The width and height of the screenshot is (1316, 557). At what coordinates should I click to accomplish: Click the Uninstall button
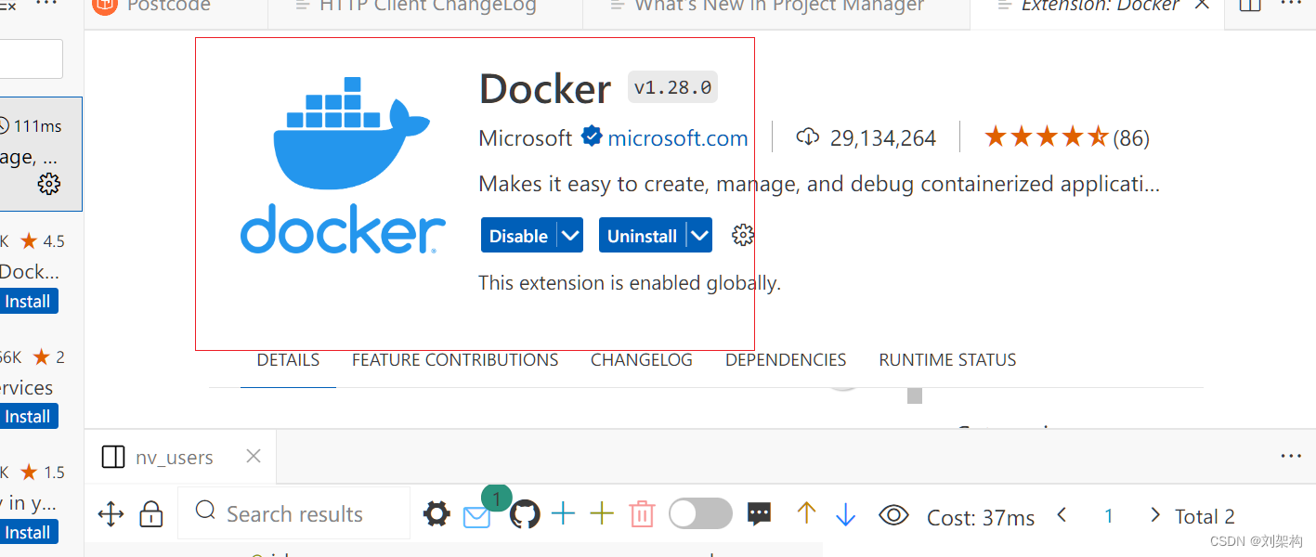click(642, 236)
